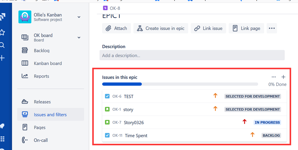Open issue OK-7 key link
The image size is (298, 150).
point(117,122)
